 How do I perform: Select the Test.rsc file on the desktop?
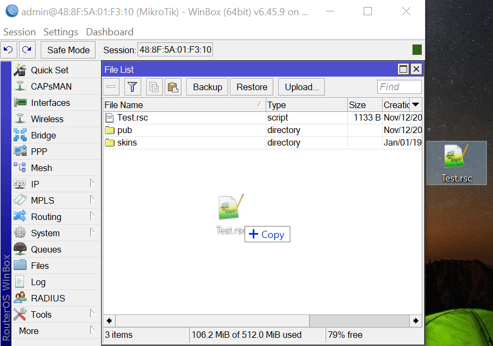457,163
